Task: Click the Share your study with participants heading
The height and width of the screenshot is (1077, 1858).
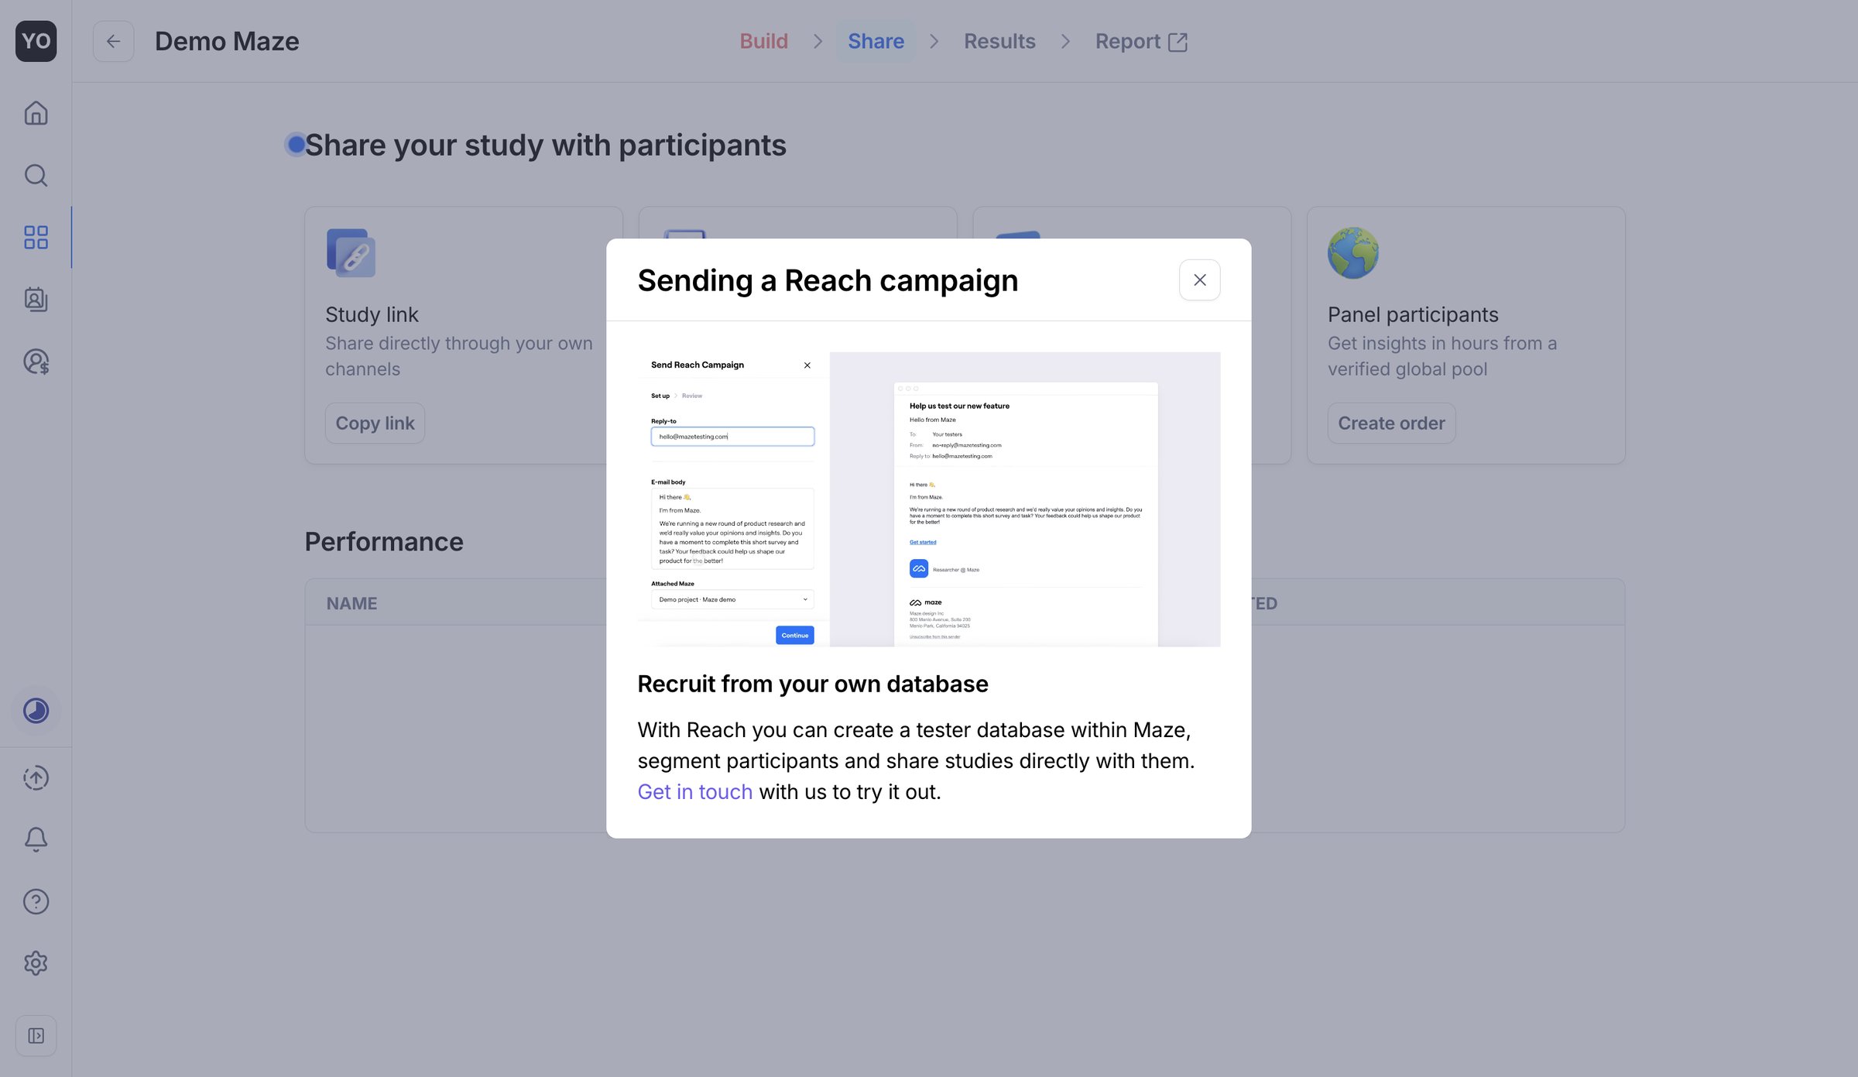Action: pos(545,145)
